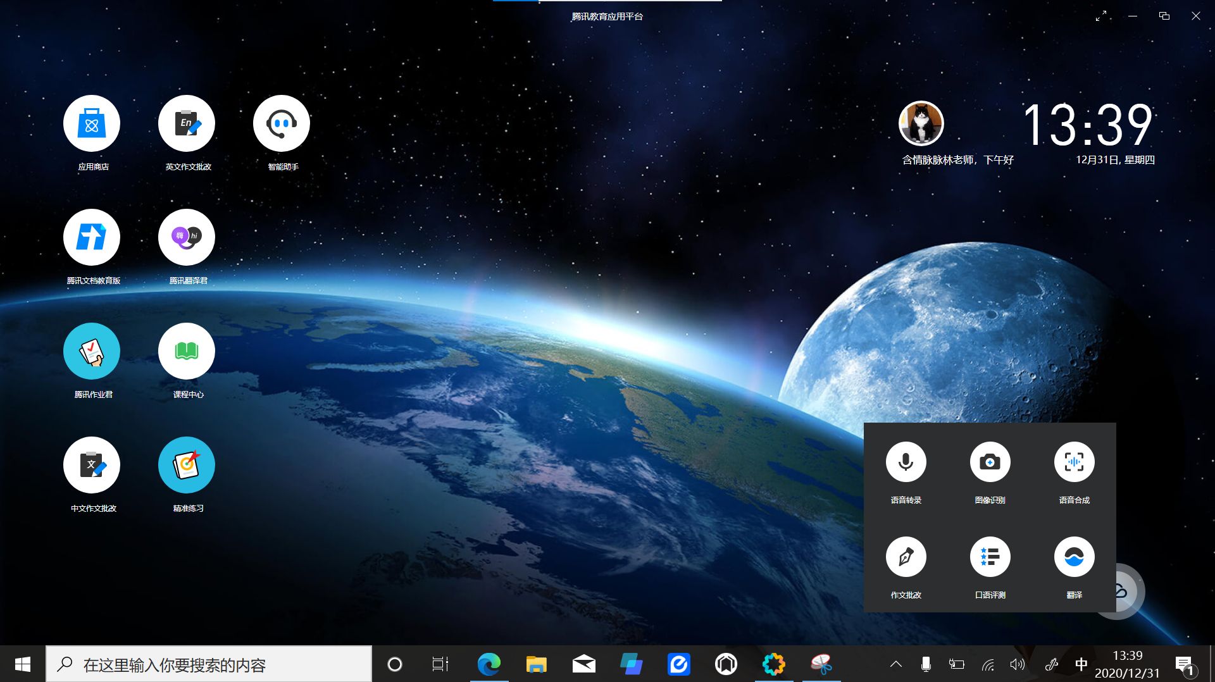Image resolution: width=1215 pixels, height=682 pixels.
Task: Open 腾讯文档教育版 app
Action: point(92,237)
